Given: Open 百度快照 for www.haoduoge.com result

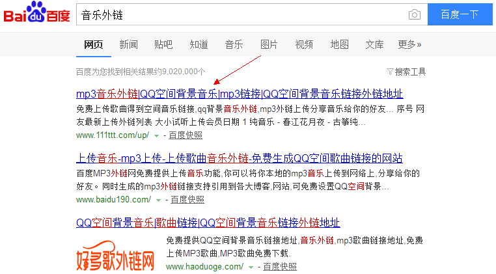Looking at the screenshot, I should pyautogui.click(x=280, y=267).
